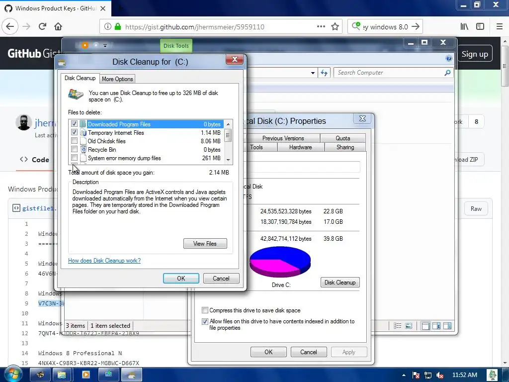Open Explorer address bar history dropdown

313,73
